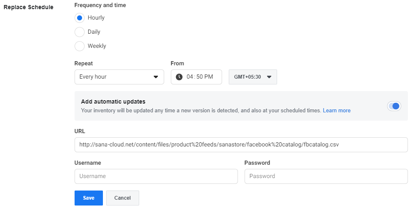Click the URL label above the field
The height and width of the screenshot is (208, 410).
80,131
